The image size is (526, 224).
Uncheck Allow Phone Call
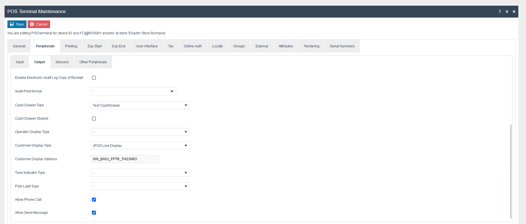(x=94, y=200)
